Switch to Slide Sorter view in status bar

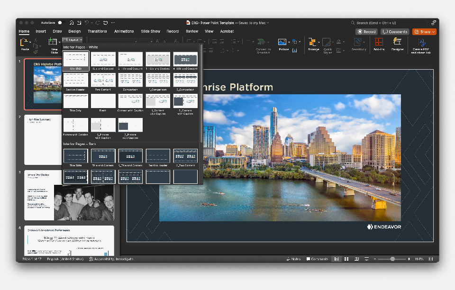coord(346,259)
